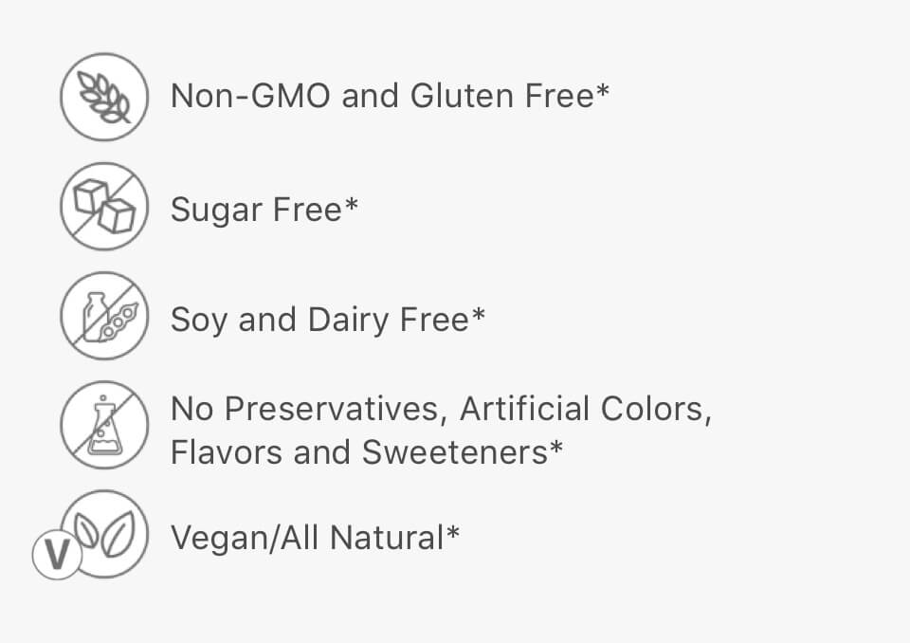This screenshot has height=643, width=910.
Task: Click asterisk after 'All Natural'
Action: (x=453, y=533)
